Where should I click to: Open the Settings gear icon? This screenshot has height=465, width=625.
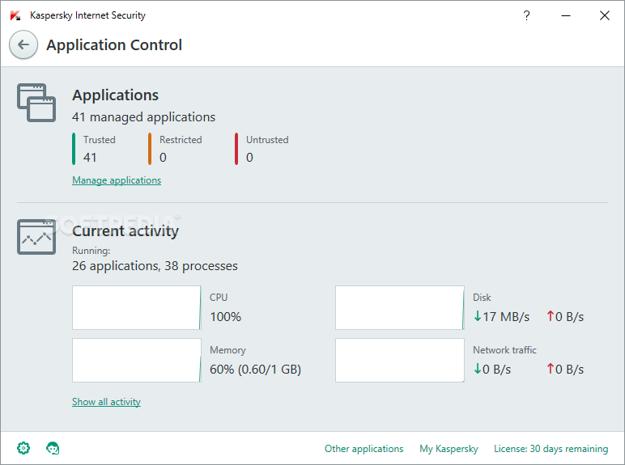click(x=23, y=448)
